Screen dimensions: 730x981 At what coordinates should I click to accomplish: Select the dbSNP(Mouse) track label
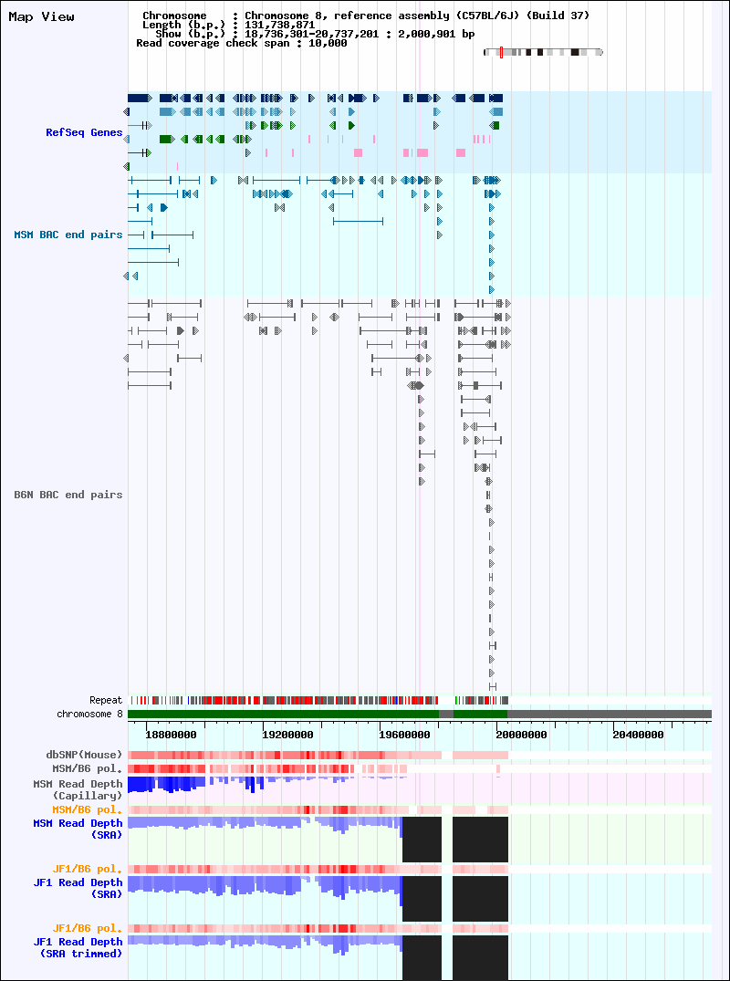click(x=87, y=756)
